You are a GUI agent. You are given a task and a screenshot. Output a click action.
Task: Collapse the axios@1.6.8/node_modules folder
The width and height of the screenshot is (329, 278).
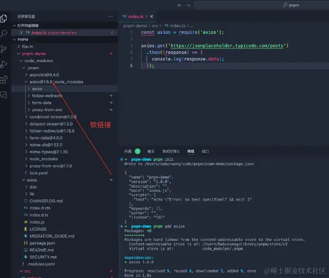point(64,82)
